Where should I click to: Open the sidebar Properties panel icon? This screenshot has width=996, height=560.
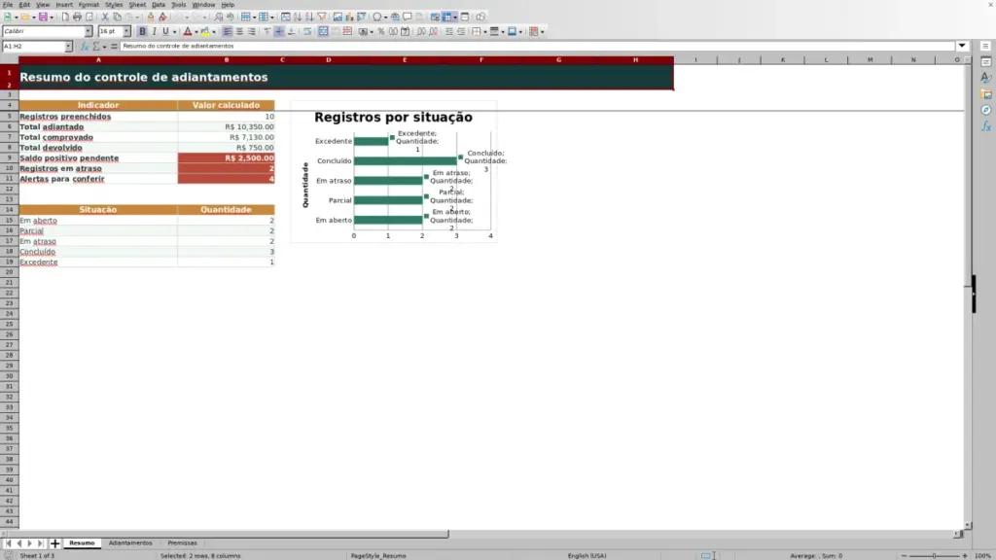[986, 62]
